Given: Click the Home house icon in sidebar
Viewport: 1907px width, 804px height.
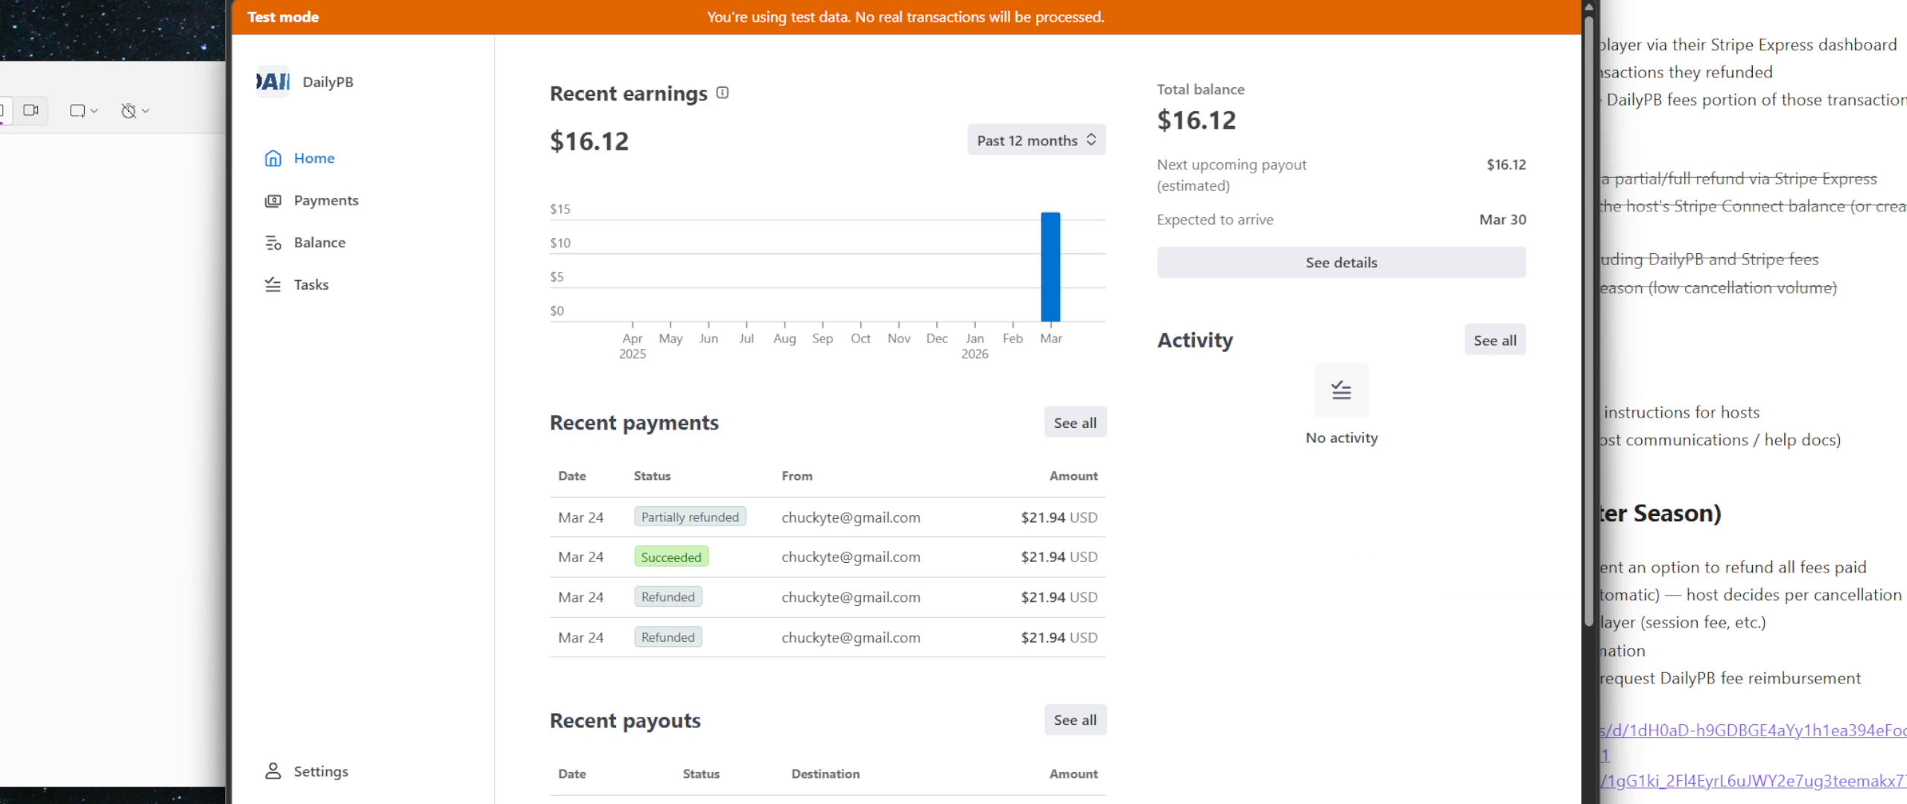Looking at the screenshot, I should [273, 158].
